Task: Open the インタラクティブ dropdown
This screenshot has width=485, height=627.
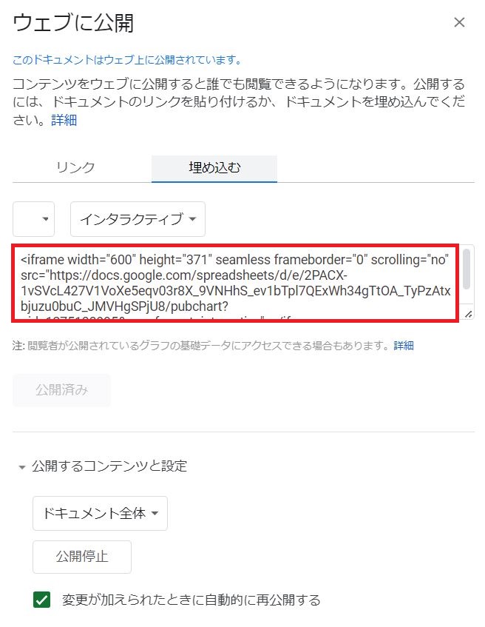Action: click(138, 218)
